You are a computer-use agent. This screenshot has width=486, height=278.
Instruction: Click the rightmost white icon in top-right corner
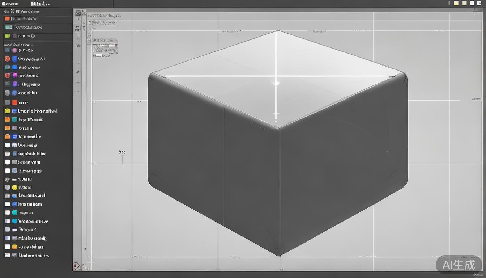(x=479, y=3)
